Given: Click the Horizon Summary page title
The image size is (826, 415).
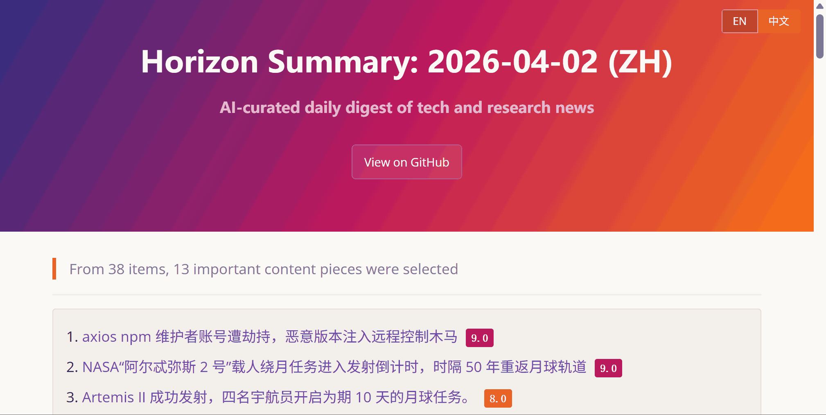Looking at the screenshot, I should click(406, 62).
